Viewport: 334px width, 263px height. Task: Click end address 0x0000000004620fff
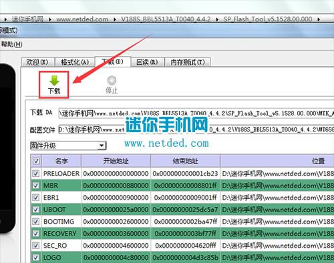tap(185, 246)
